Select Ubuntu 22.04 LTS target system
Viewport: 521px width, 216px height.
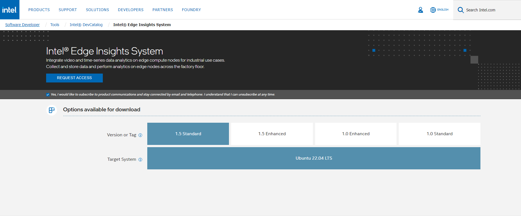(x=314, y=158)
